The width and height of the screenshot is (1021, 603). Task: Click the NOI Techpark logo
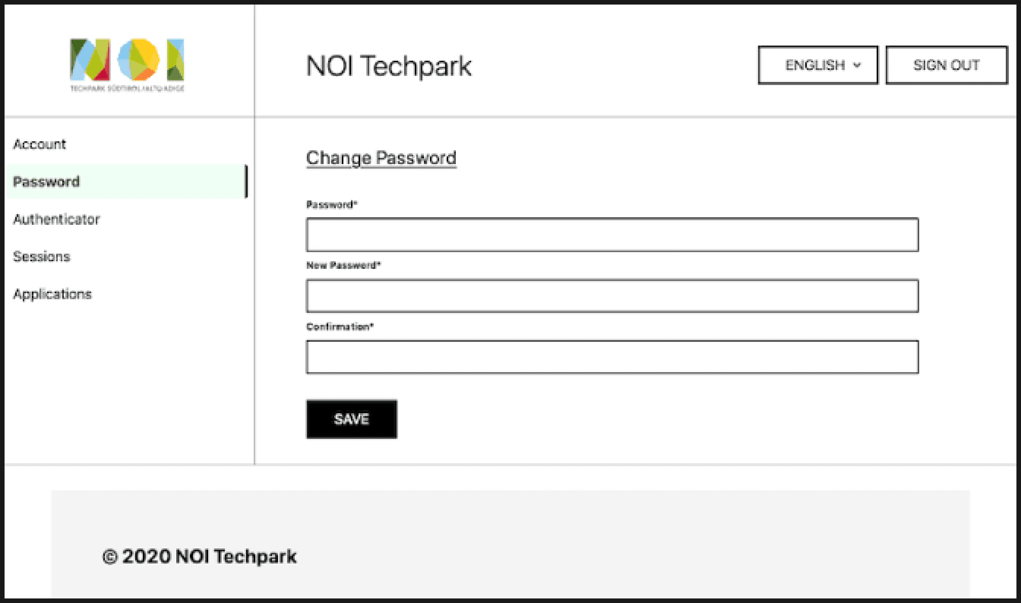pyautogui.click(x=127, y=60)
